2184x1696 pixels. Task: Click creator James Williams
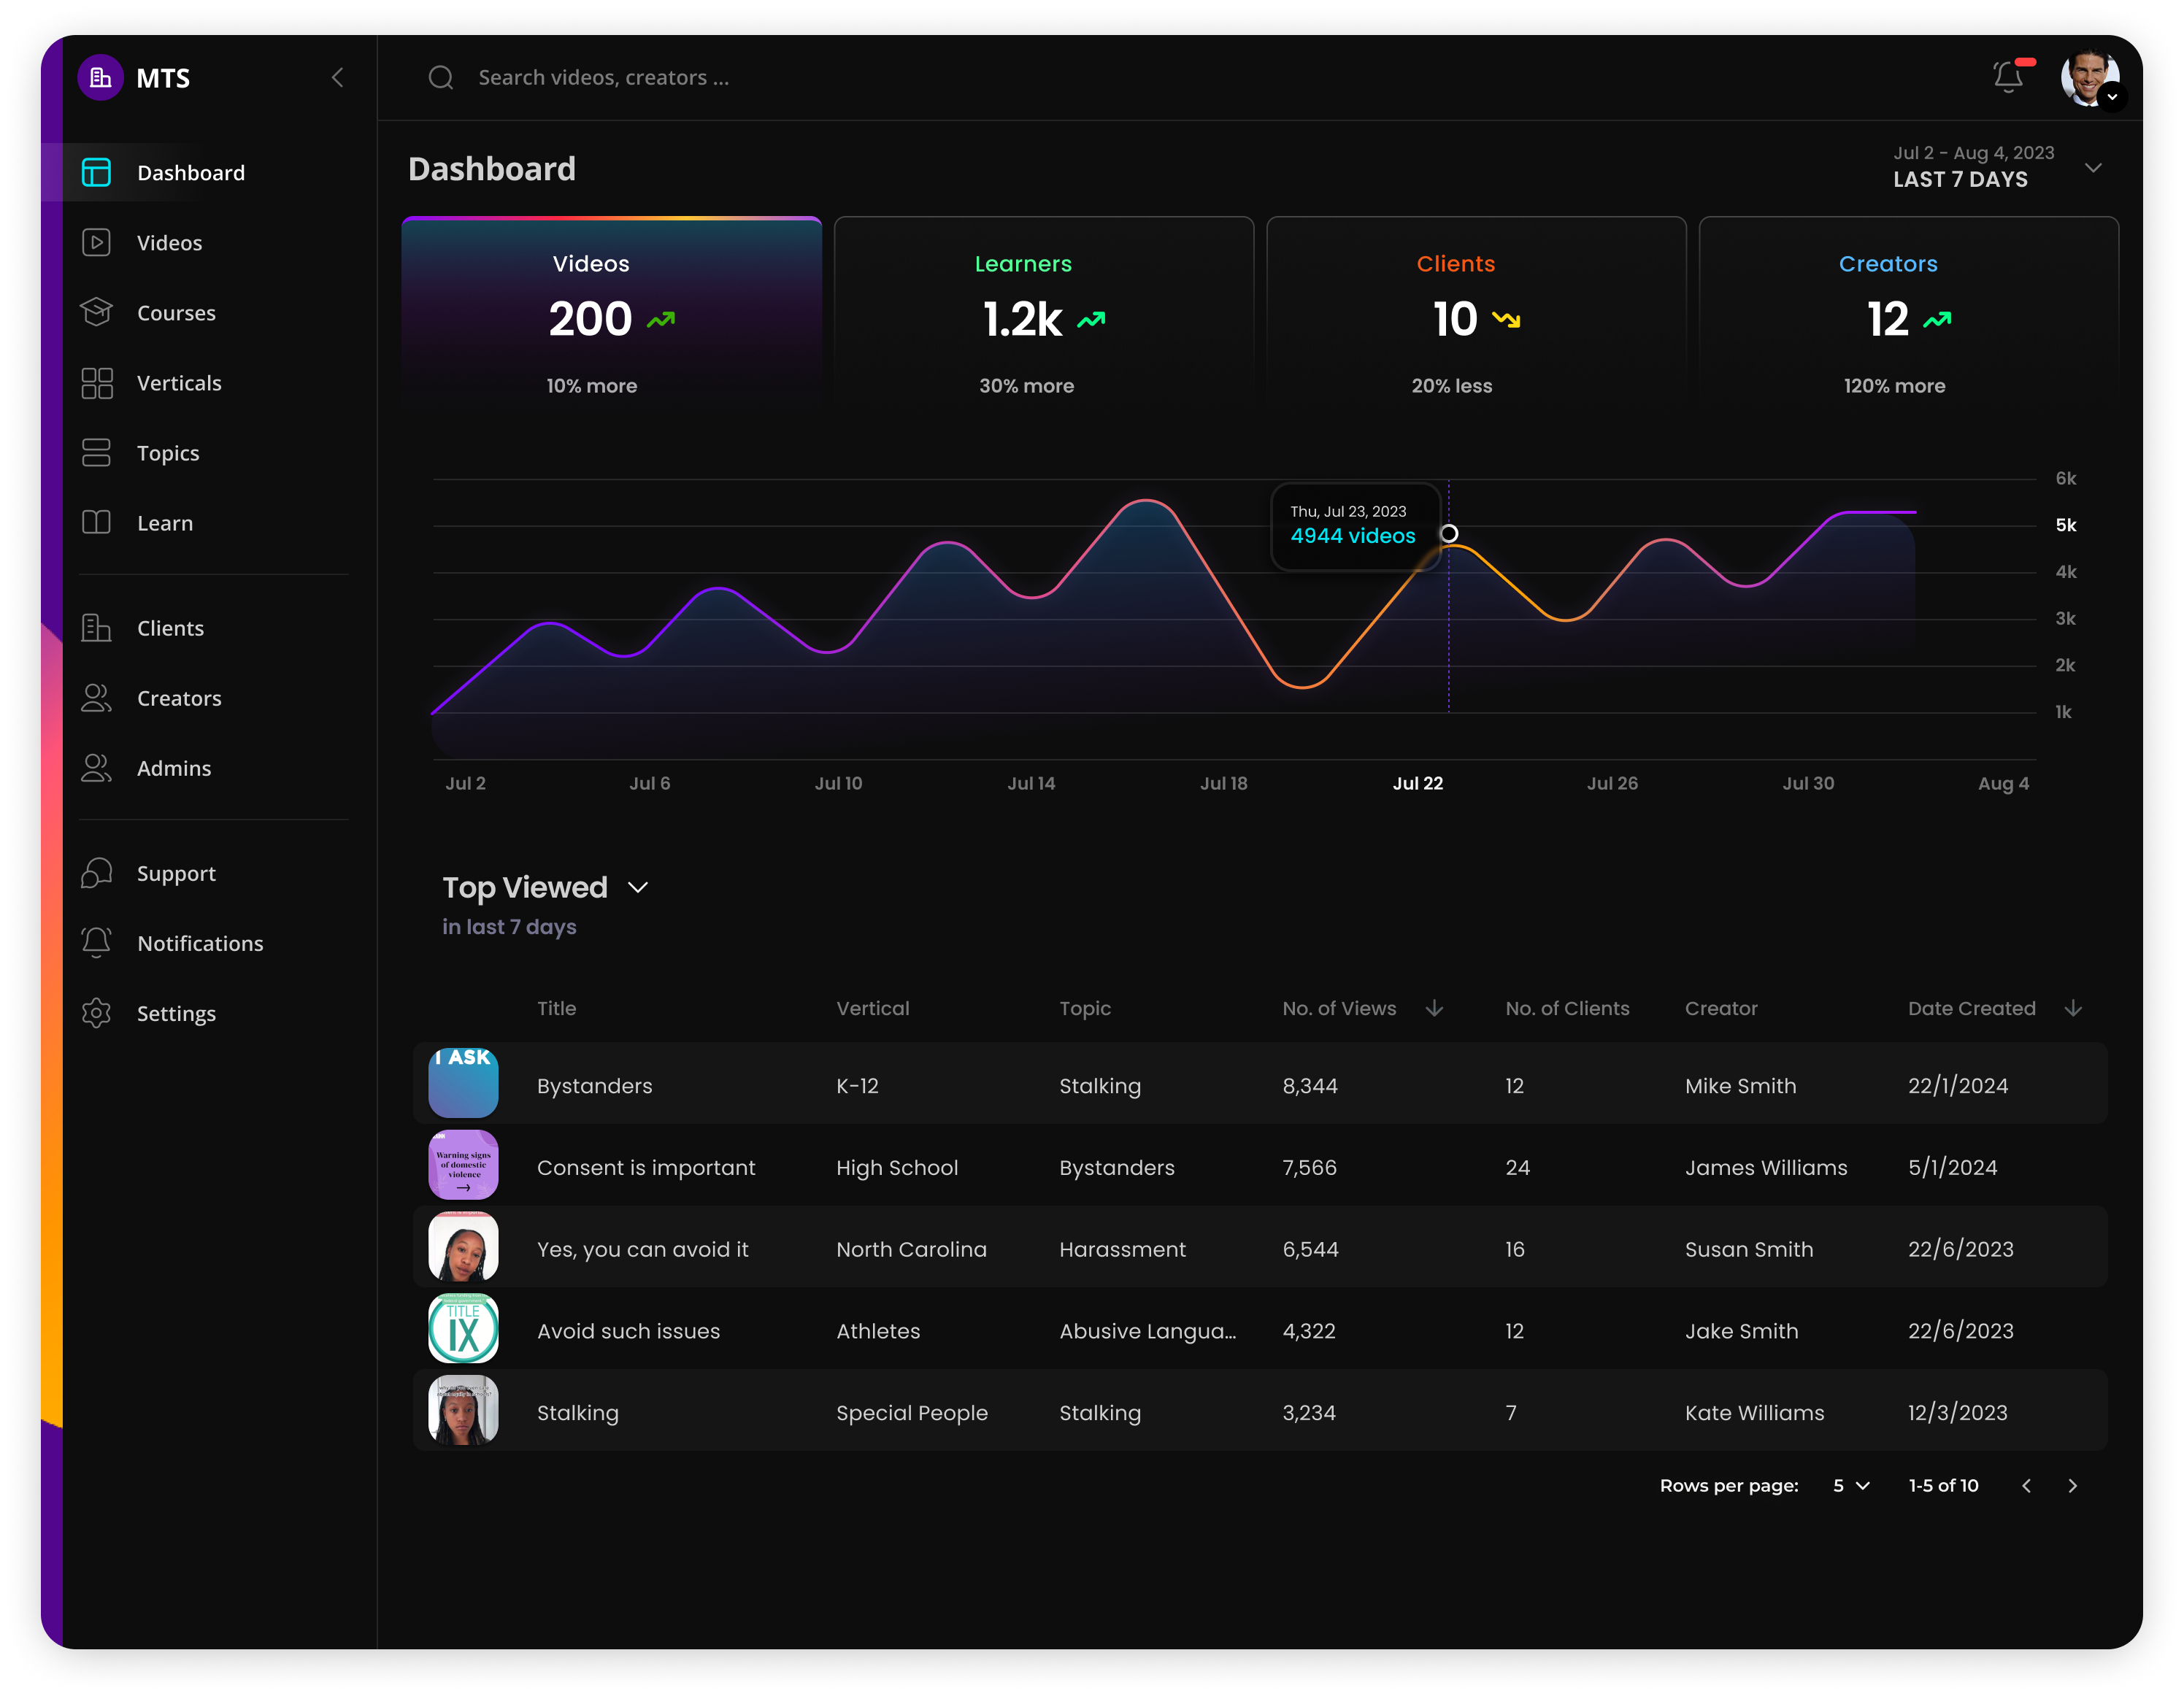pyautogui.click(x=1766, y=1168)
